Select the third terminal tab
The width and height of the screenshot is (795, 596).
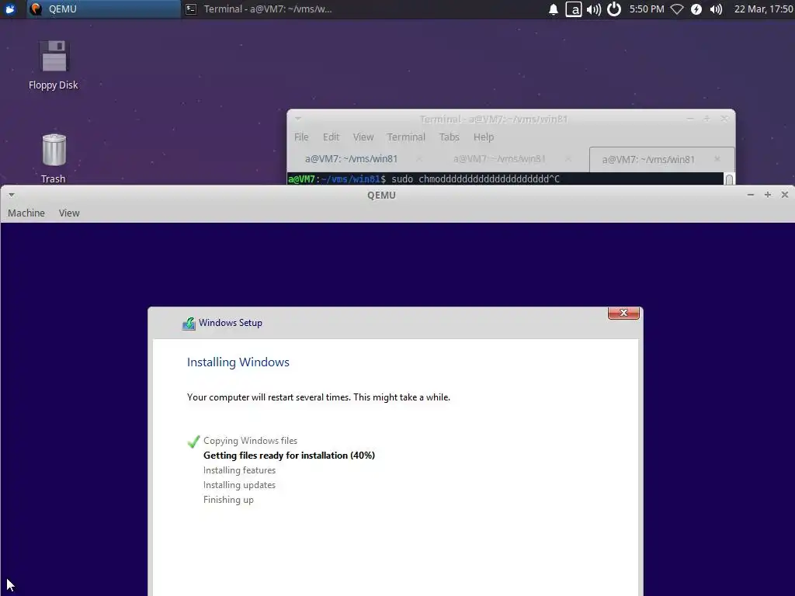click(648, 159)
